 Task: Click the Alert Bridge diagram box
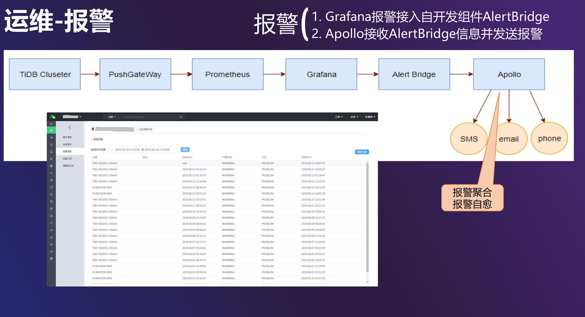(414, 74)
